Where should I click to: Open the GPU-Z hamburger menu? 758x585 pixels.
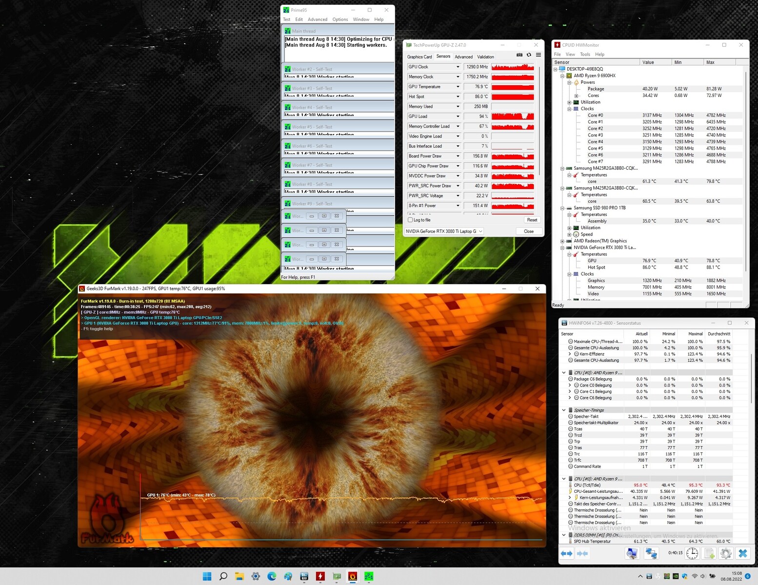coord(538,55)
